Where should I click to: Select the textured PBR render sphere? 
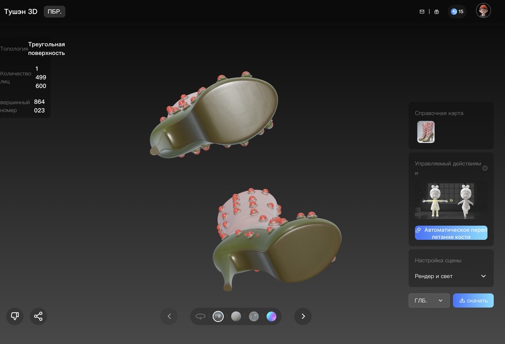pos(218,317)
